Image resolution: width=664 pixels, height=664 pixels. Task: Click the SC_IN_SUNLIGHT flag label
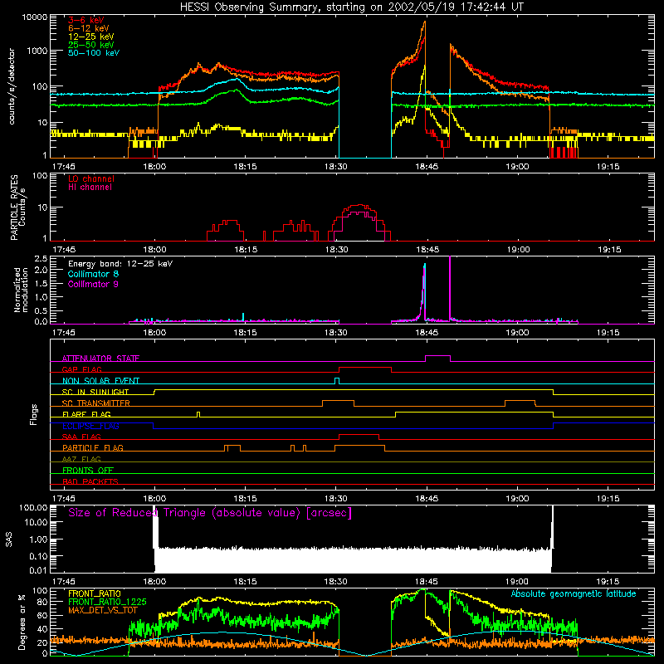coord(95,392)
